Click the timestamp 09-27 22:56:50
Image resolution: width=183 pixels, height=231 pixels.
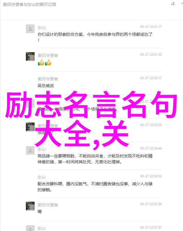(151, 176)
